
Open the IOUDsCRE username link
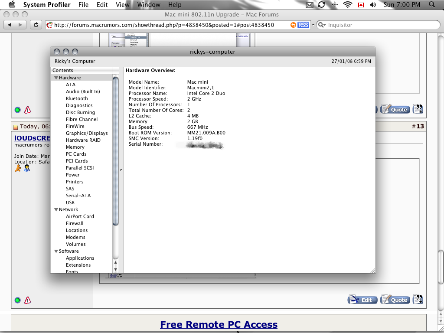point(32,138)
